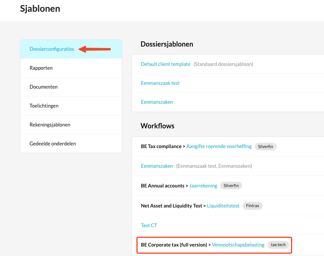324x256 pixels.
Task: Click the Fintrax badge
Action: 252,206
